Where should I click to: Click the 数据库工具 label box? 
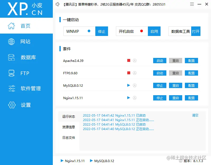pos(180,31)
